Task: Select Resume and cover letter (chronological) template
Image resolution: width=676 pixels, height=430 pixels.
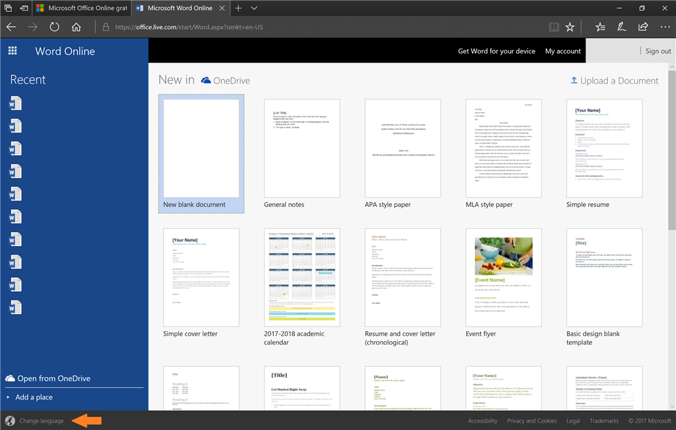Action: coord(403,288)
